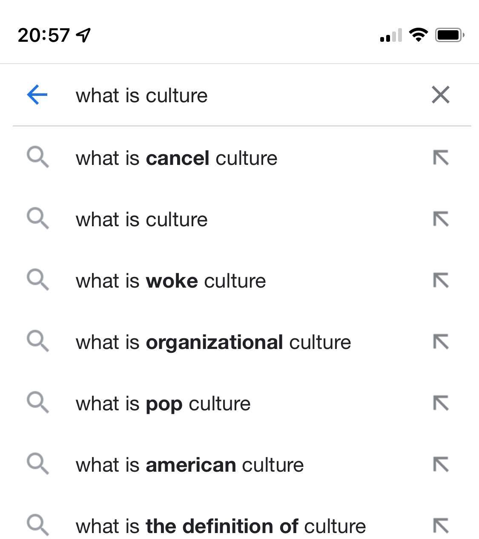Click arrow icon for definition of culture
479x539 pixels.
(441, 526)
